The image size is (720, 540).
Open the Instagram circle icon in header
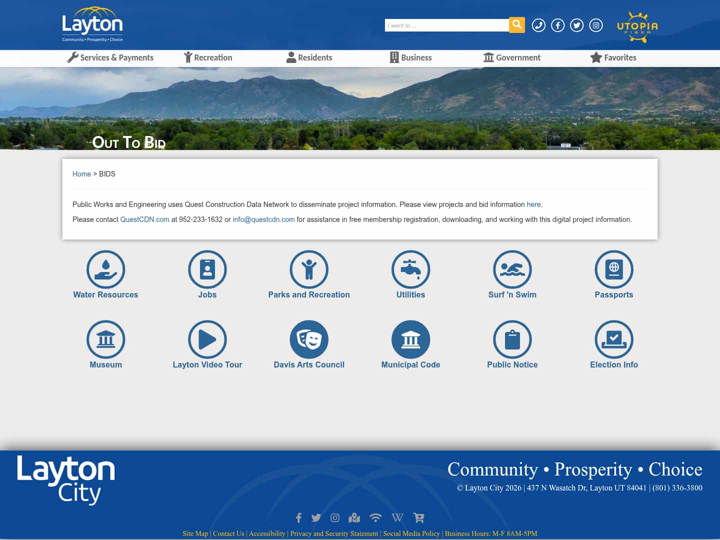click(595, 25)
